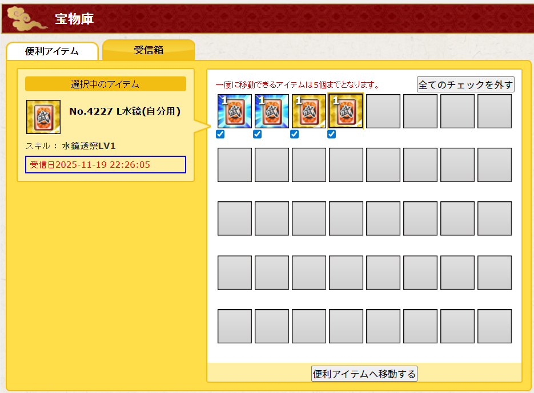Uncheck the checkbox under the second card
Image resolution: width=534 pixels, height=393 pixels.
[x=258, y=135]
